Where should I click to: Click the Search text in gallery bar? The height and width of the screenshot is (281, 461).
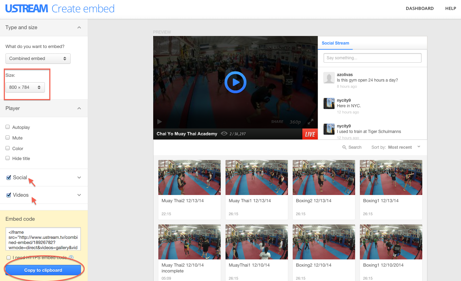(355, 147)
